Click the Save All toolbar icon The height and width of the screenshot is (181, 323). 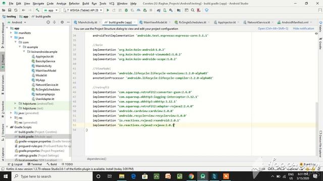10,10
